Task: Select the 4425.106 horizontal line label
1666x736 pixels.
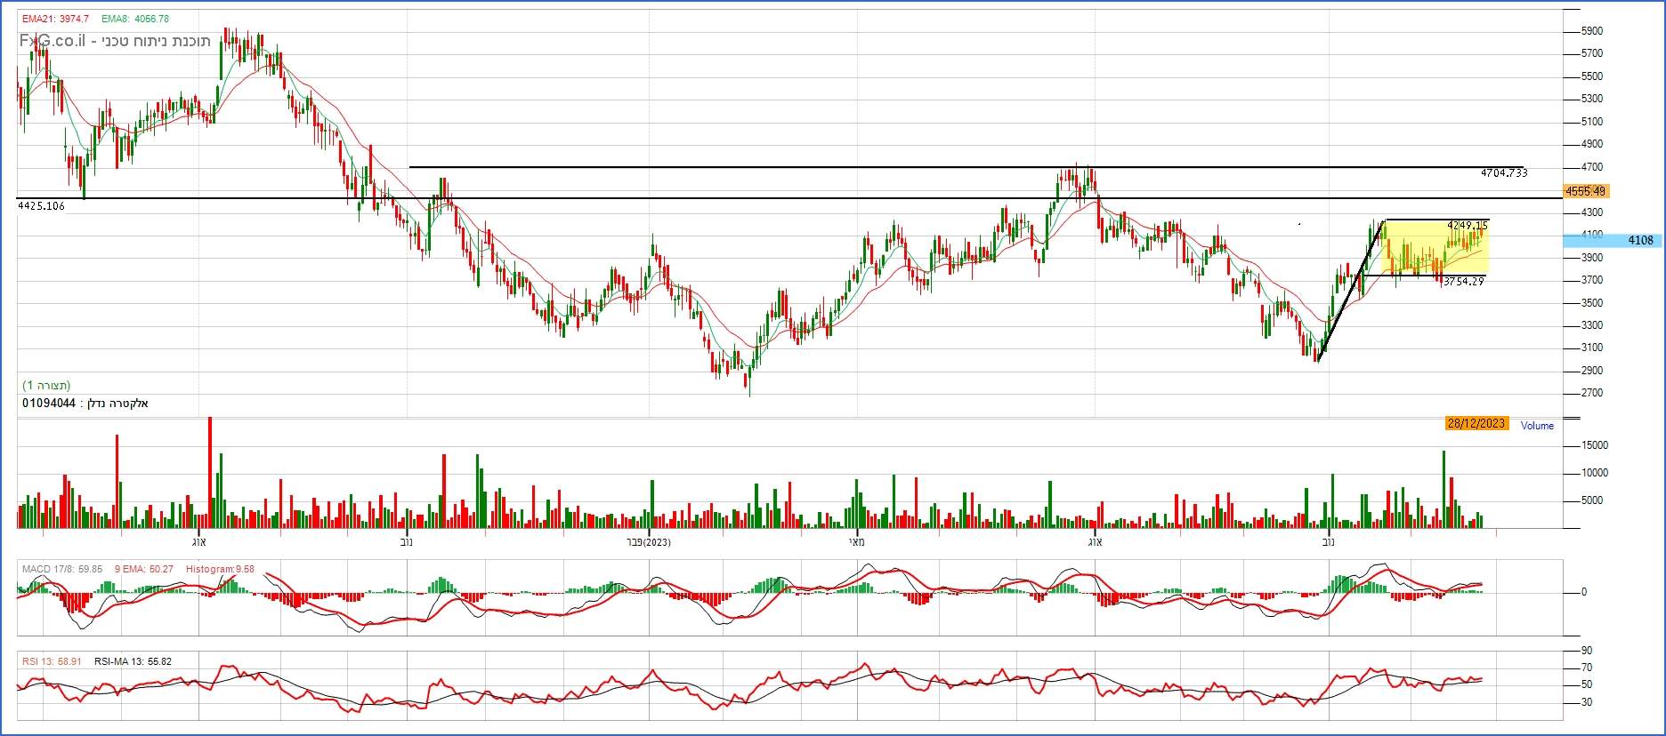Action: (x=41, y=205)
